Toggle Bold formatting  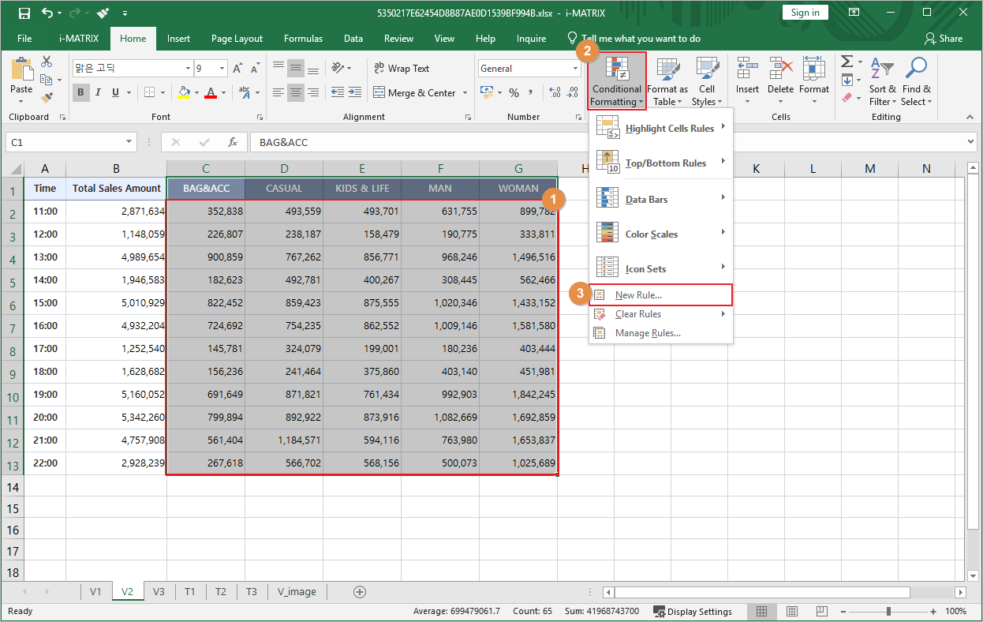pos(80,92)
